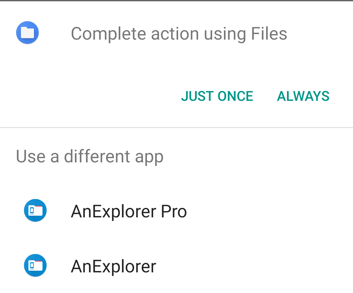Screen dimensions: 353x293
Task: Click the word 'Pro' in AnExplorer Pro
Action: (174, 211)
